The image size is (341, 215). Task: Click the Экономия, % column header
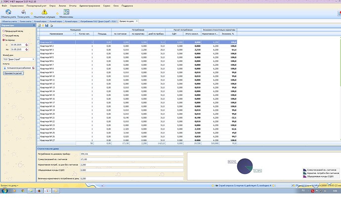pos(228,34)
